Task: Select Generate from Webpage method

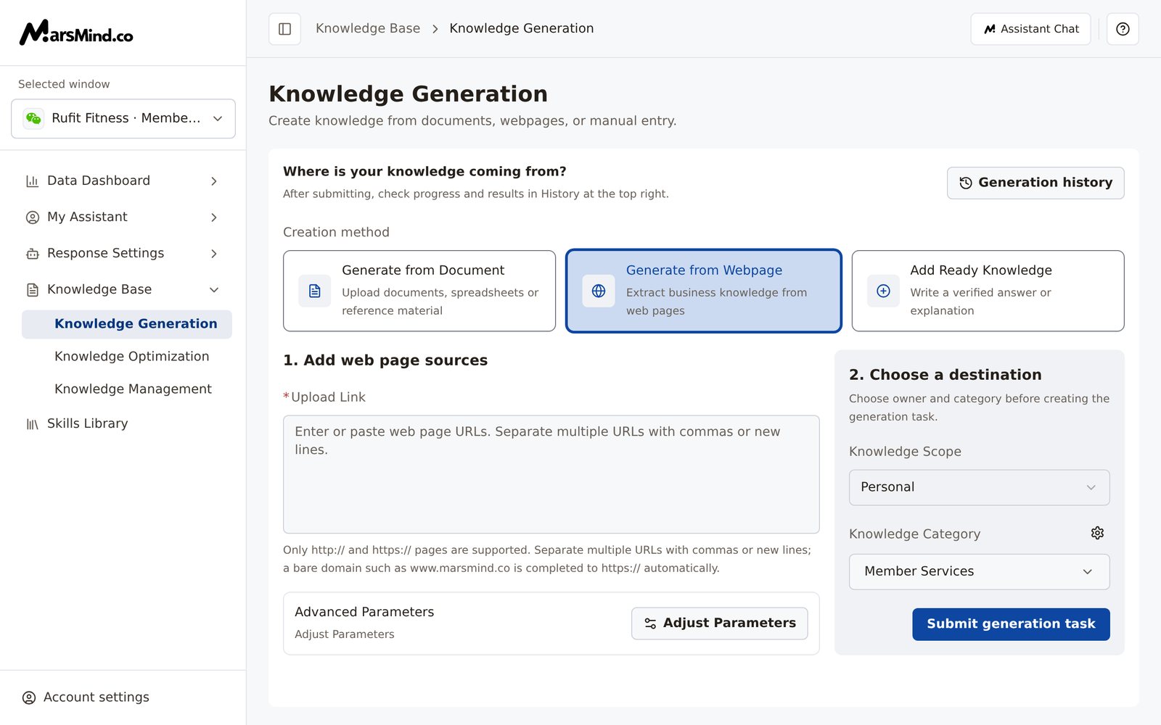Action: (x=704, y=291)
